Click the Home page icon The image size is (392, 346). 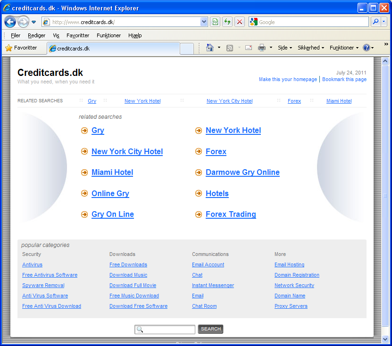tap(210, 48)
